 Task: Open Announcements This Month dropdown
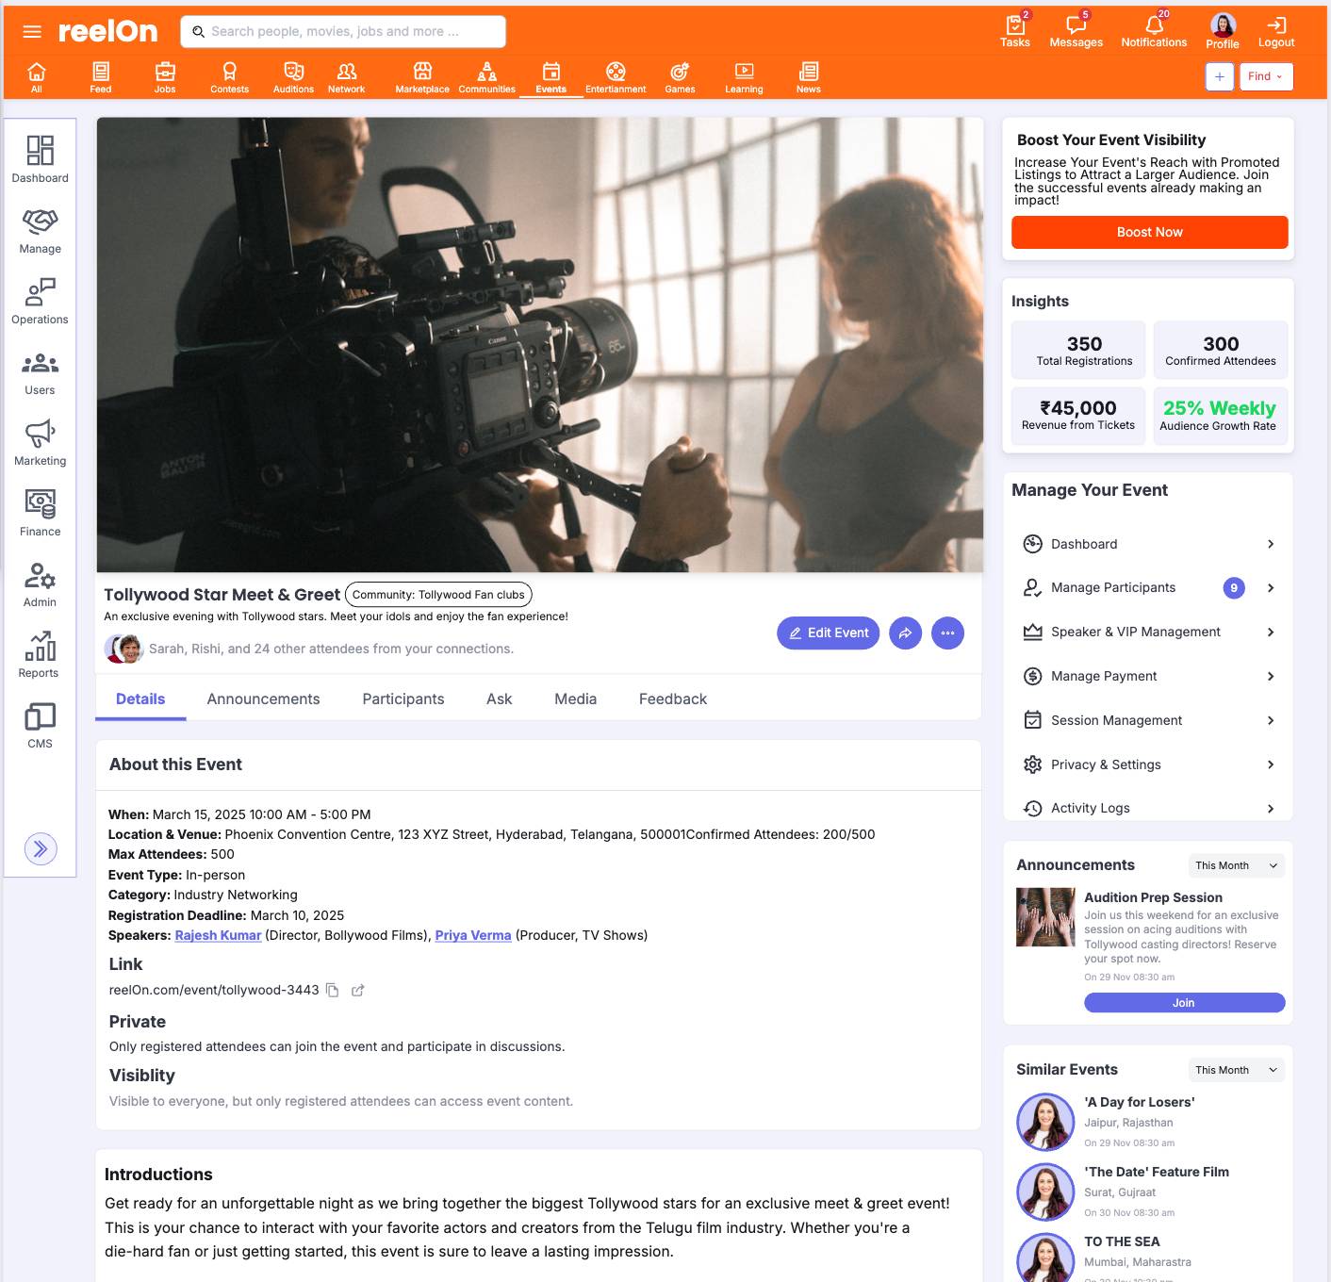coord(1236,865)
